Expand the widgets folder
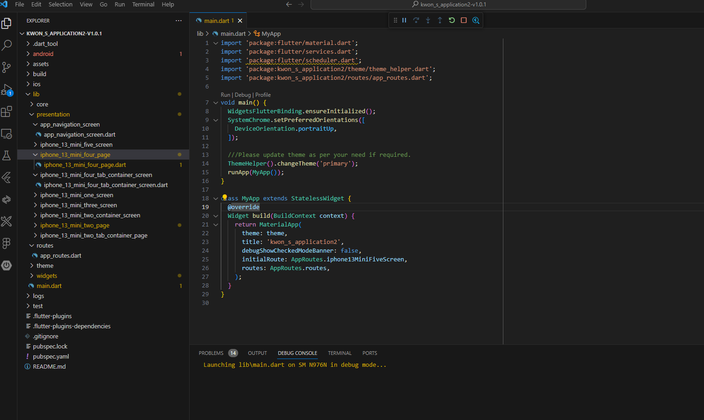 [32, 276]
